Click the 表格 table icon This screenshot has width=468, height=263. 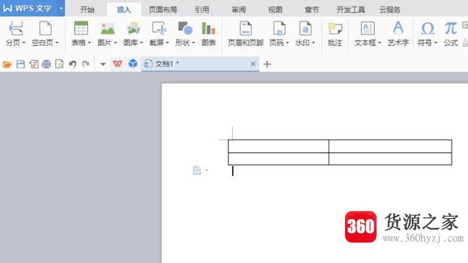[x=81, y=29]
